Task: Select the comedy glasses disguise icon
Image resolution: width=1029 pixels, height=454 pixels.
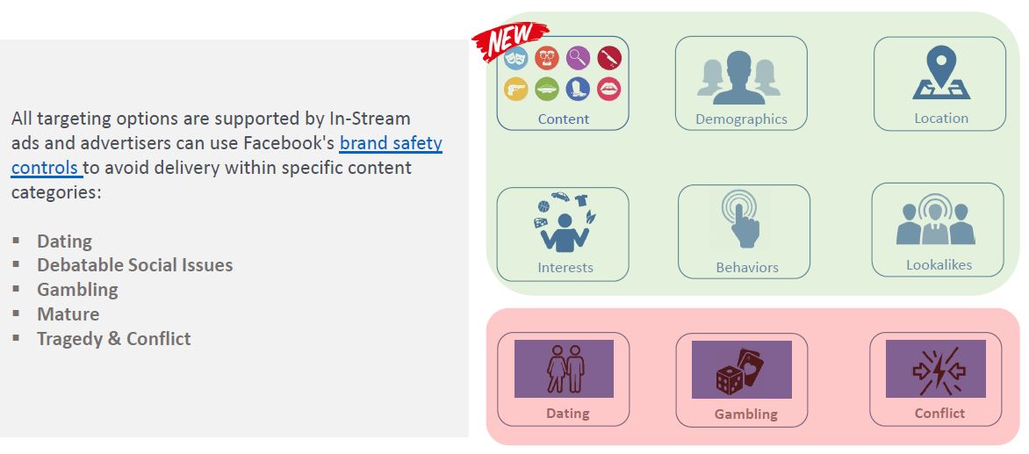Action: [547, 59]
